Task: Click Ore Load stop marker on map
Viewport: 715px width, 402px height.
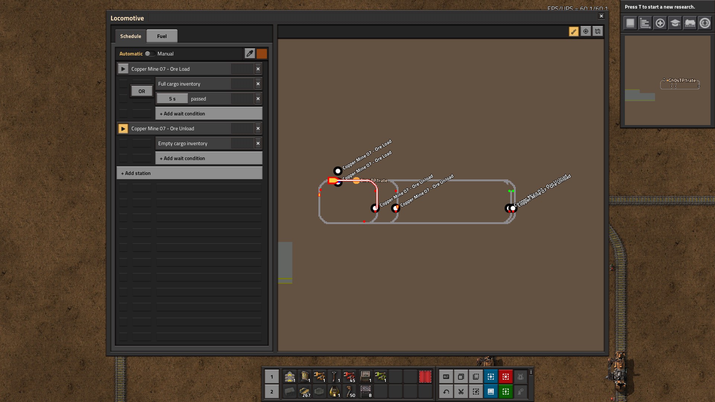Action: click(x=338, y=171)
